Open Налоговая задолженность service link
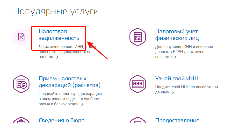 coord(59,35)
